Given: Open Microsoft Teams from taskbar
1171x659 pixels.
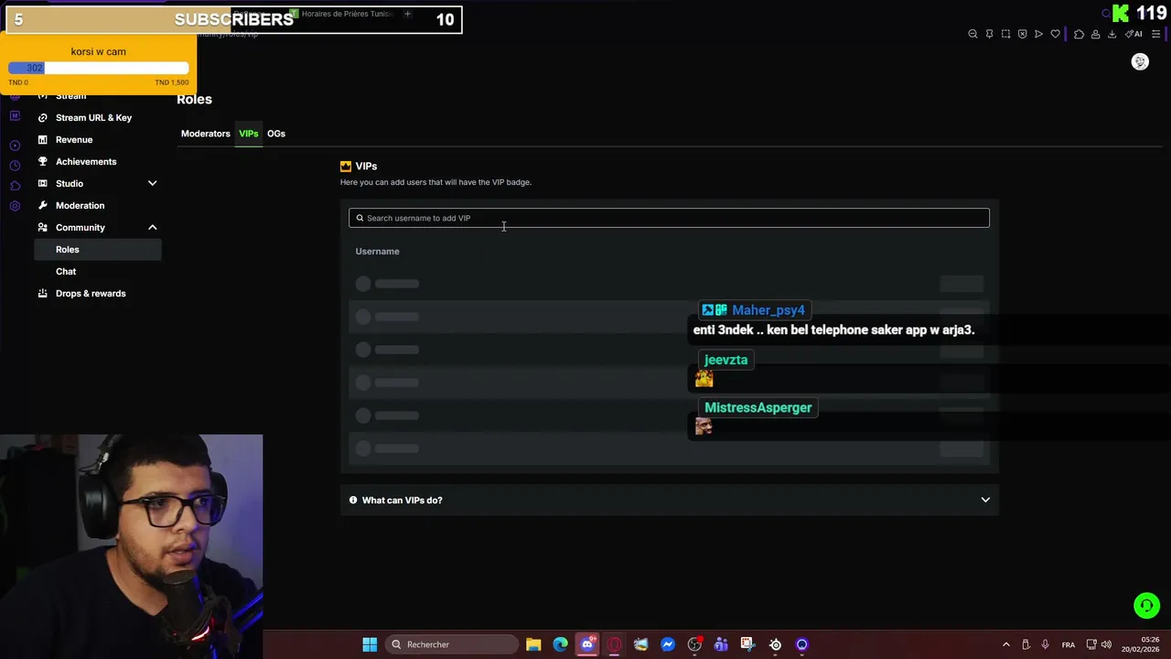Looking at the screenshot, I should (721, 644).
